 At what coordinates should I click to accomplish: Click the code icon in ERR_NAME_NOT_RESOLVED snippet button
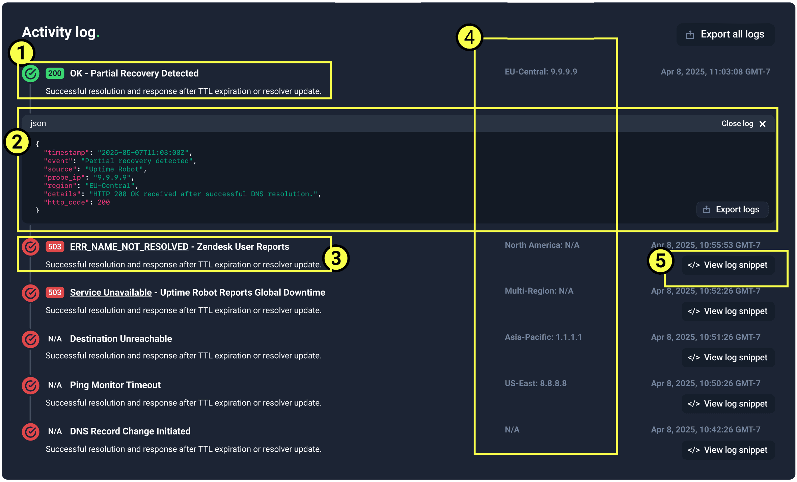(x=694, y=265)
